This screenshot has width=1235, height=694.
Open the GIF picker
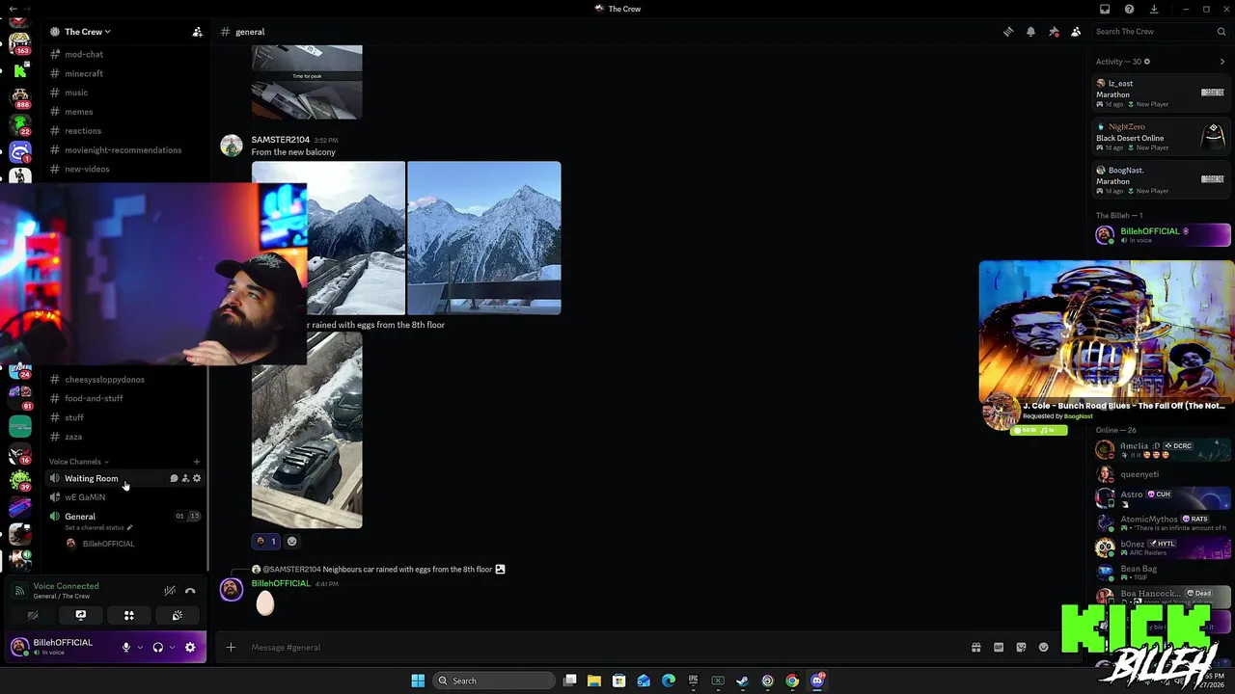coord(999,648)
